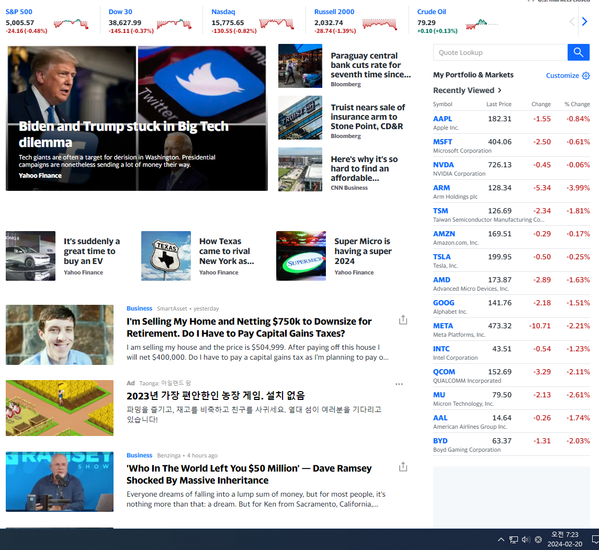
Task: Click the Texas road sign thumbnail
Action: (x=166, y=256)
